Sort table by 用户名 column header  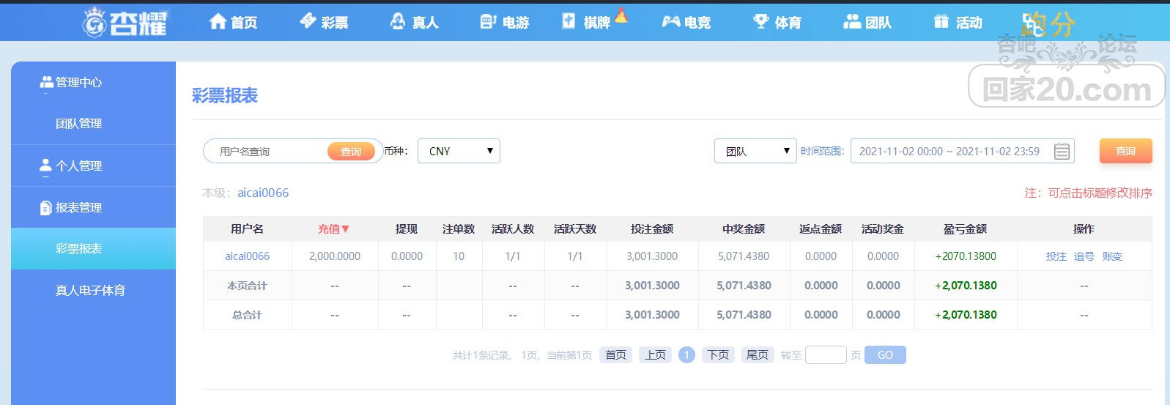point(247,229)
